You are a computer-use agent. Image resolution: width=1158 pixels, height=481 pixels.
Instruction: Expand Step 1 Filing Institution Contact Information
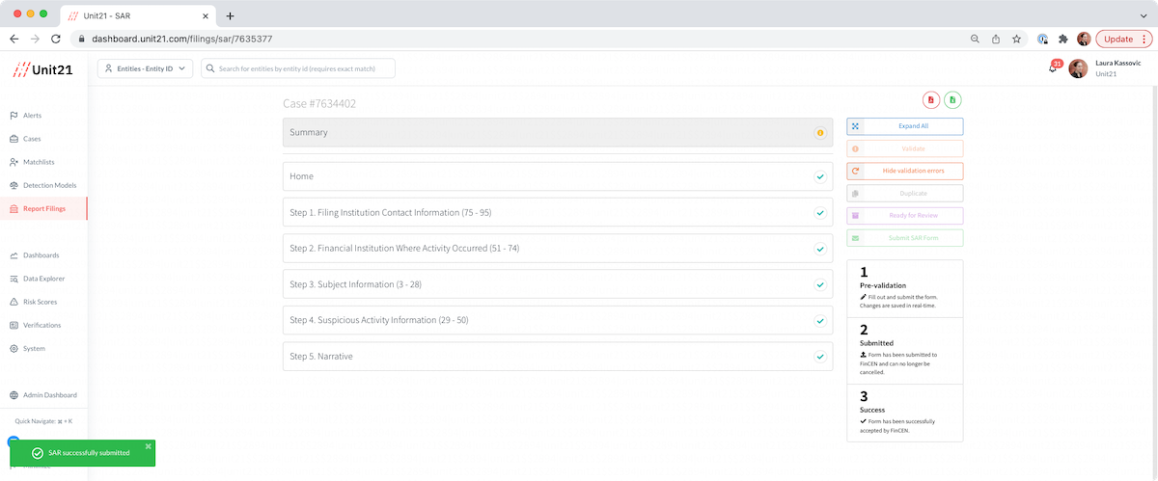558,212
